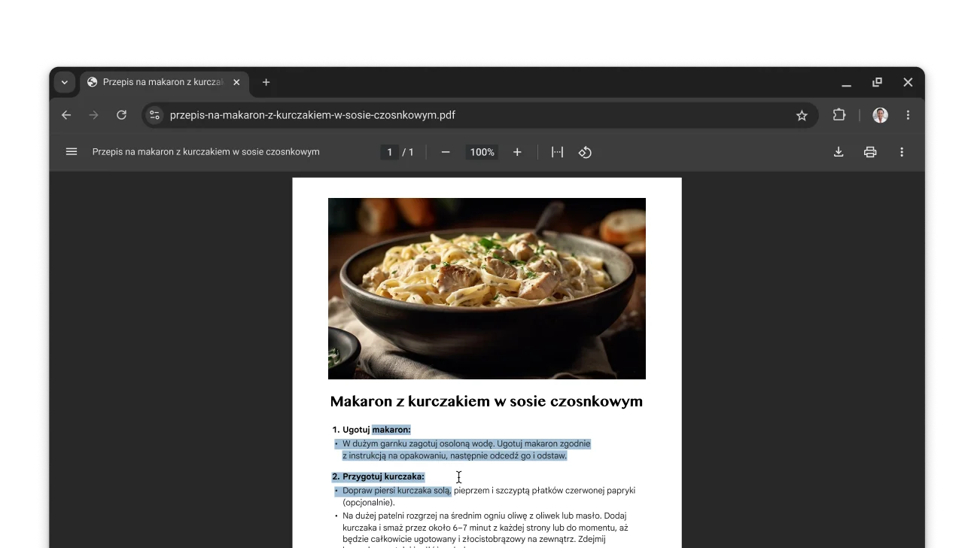The image size is (974, 548).
Task: Zoom in on the PDF
Action: (517, 151)
